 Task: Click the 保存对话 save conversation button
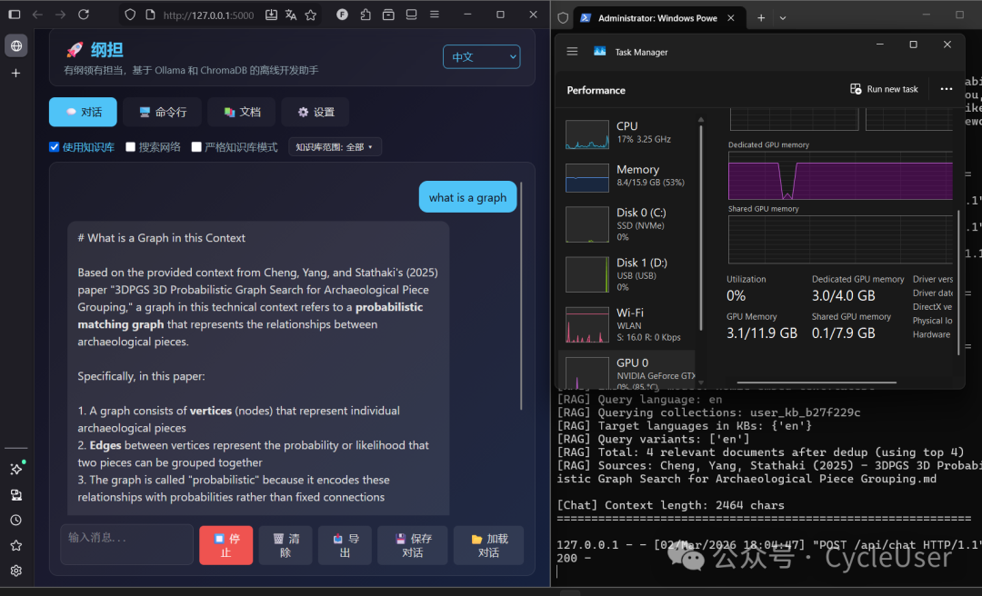pyautogui.click(x=413, y=545)
